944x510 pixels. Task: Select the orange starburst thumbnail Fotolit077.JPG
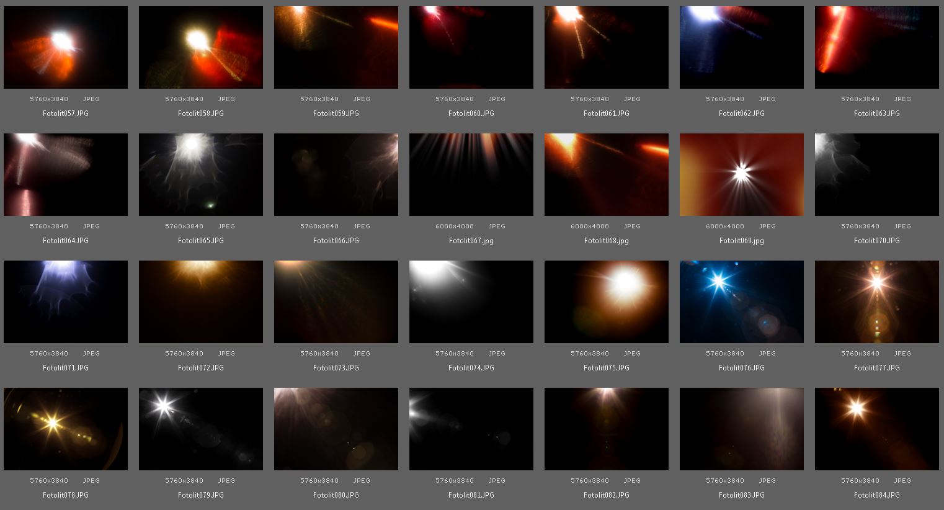[x=876, y=302]
